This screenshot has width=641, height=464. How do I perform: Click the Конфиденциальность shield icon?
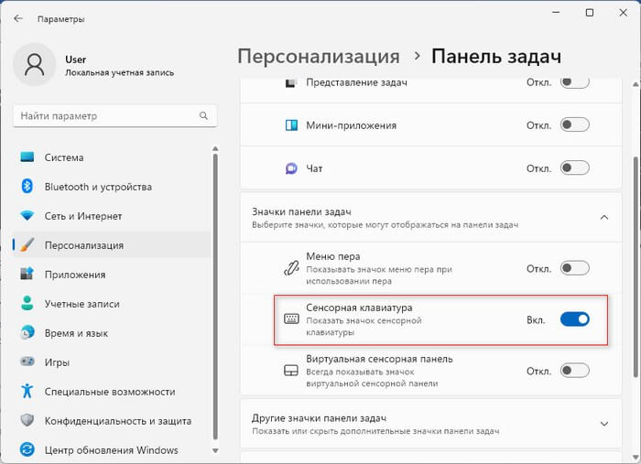click(x=27, y=420)
